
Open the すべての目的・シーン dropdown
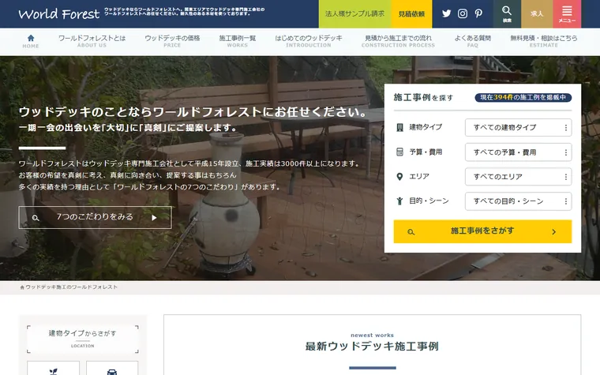click(x=518, y=201)
